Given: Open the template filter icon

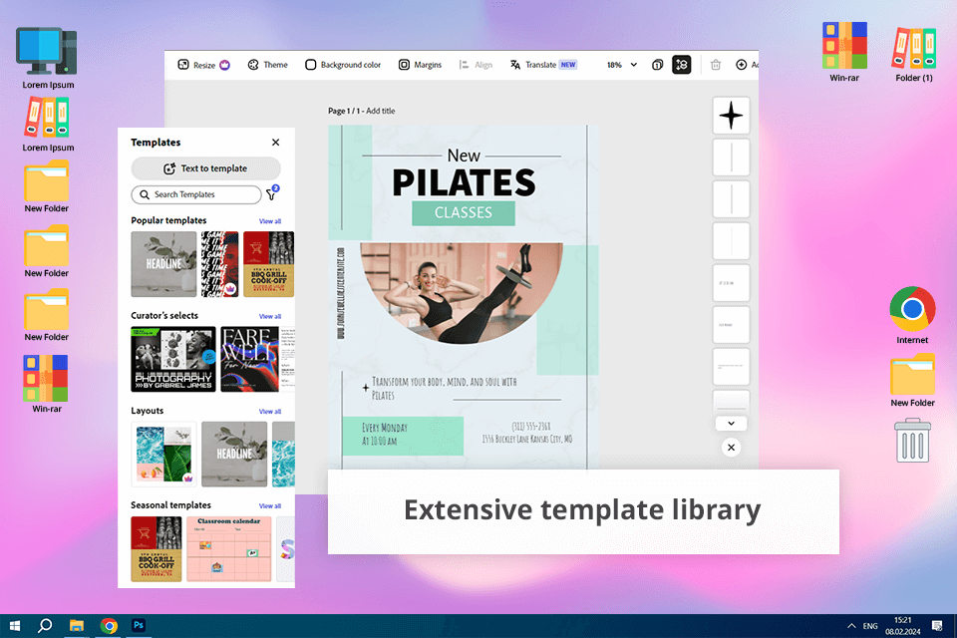Looking at the screenshot, I should pos(272,193).
